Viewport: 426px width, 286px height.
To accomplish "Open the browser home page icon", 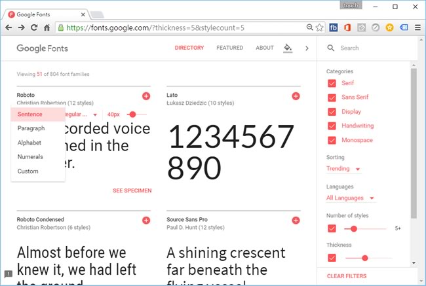I will 47,27.
